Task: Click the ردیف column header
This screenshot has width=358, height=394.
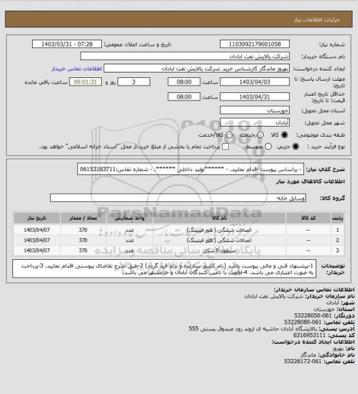Action: 338,218
